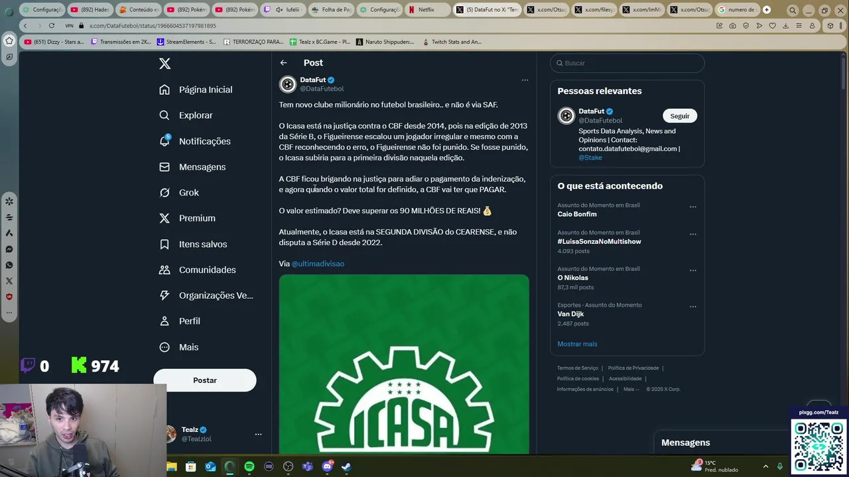Click the VPN badge in address bar
Image resolution: width=849 pixels, height=477 pixels.
point(69,26)
